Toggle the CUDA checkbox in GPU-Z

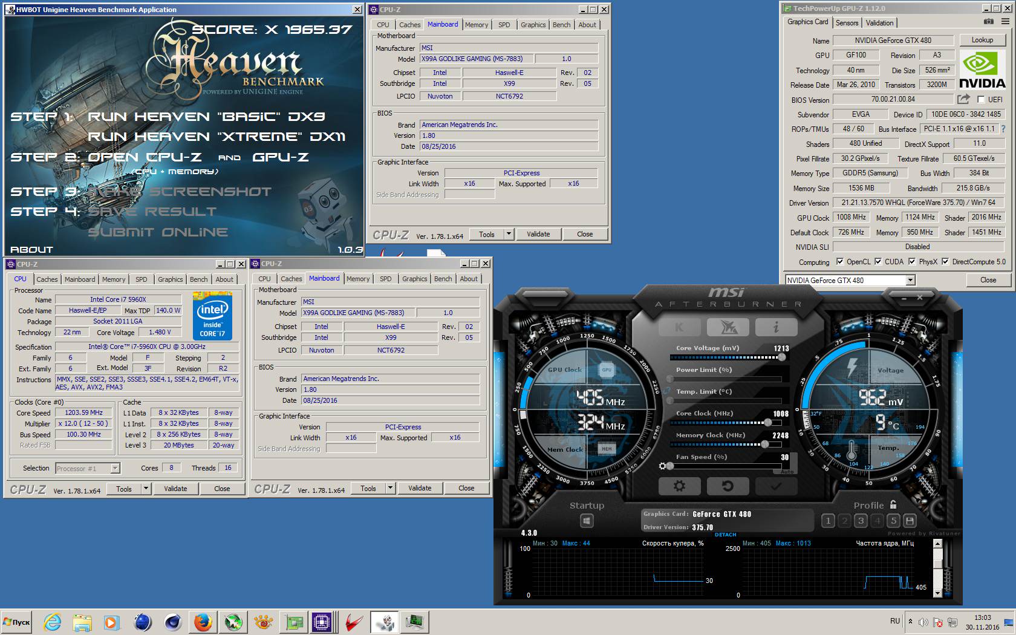[x=878, y=262]
